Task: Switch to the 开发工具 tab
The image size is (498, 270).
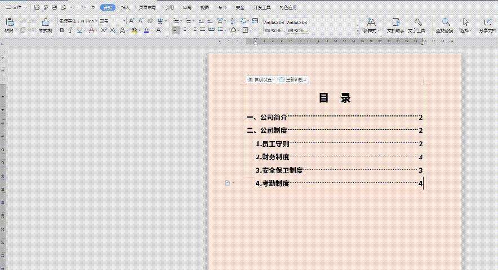Action: tap(262, 7)
